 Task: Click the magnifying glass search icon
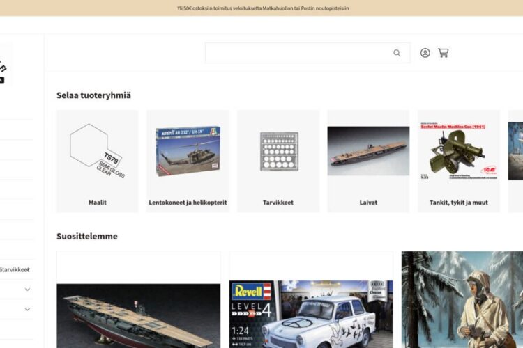point(397,53)
